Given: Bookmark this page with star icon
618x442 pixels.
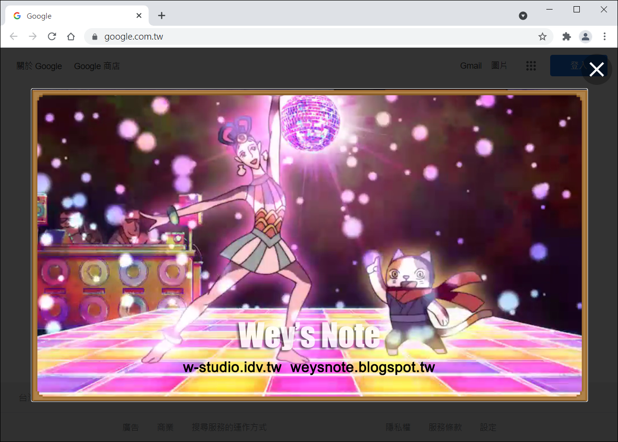Looking at the screenshot, I should click(x=543, y=37).
